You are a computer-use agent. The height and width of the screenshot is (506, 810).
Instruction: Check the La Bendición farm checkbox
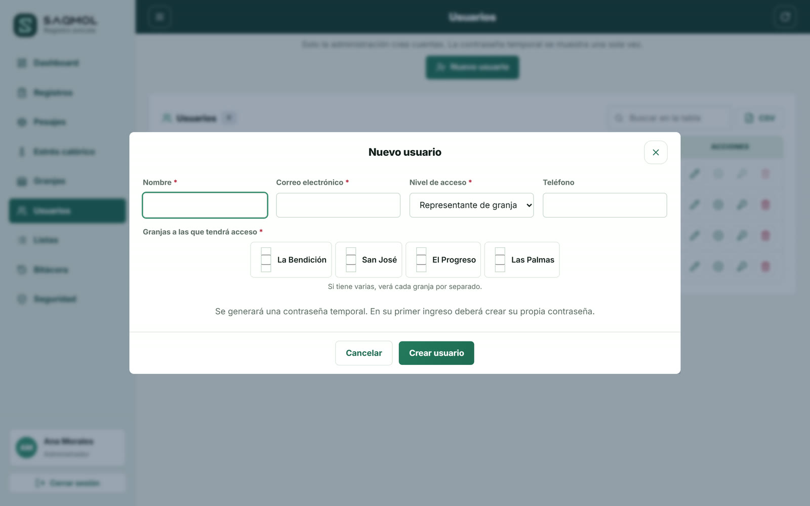tap(266, 260)
